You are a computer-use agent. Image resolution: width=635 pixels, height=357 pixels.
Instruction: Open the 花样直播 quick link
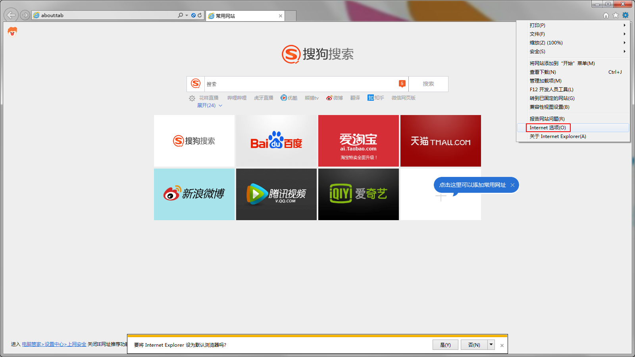tap(209, 98)
